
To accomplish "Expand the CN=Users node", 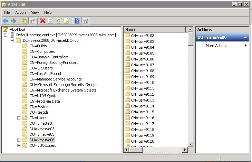I will click(x=19, y=118).
